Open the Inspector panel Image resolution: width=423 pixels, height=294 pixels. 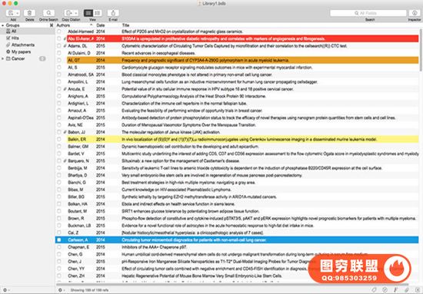click(415, 13)
